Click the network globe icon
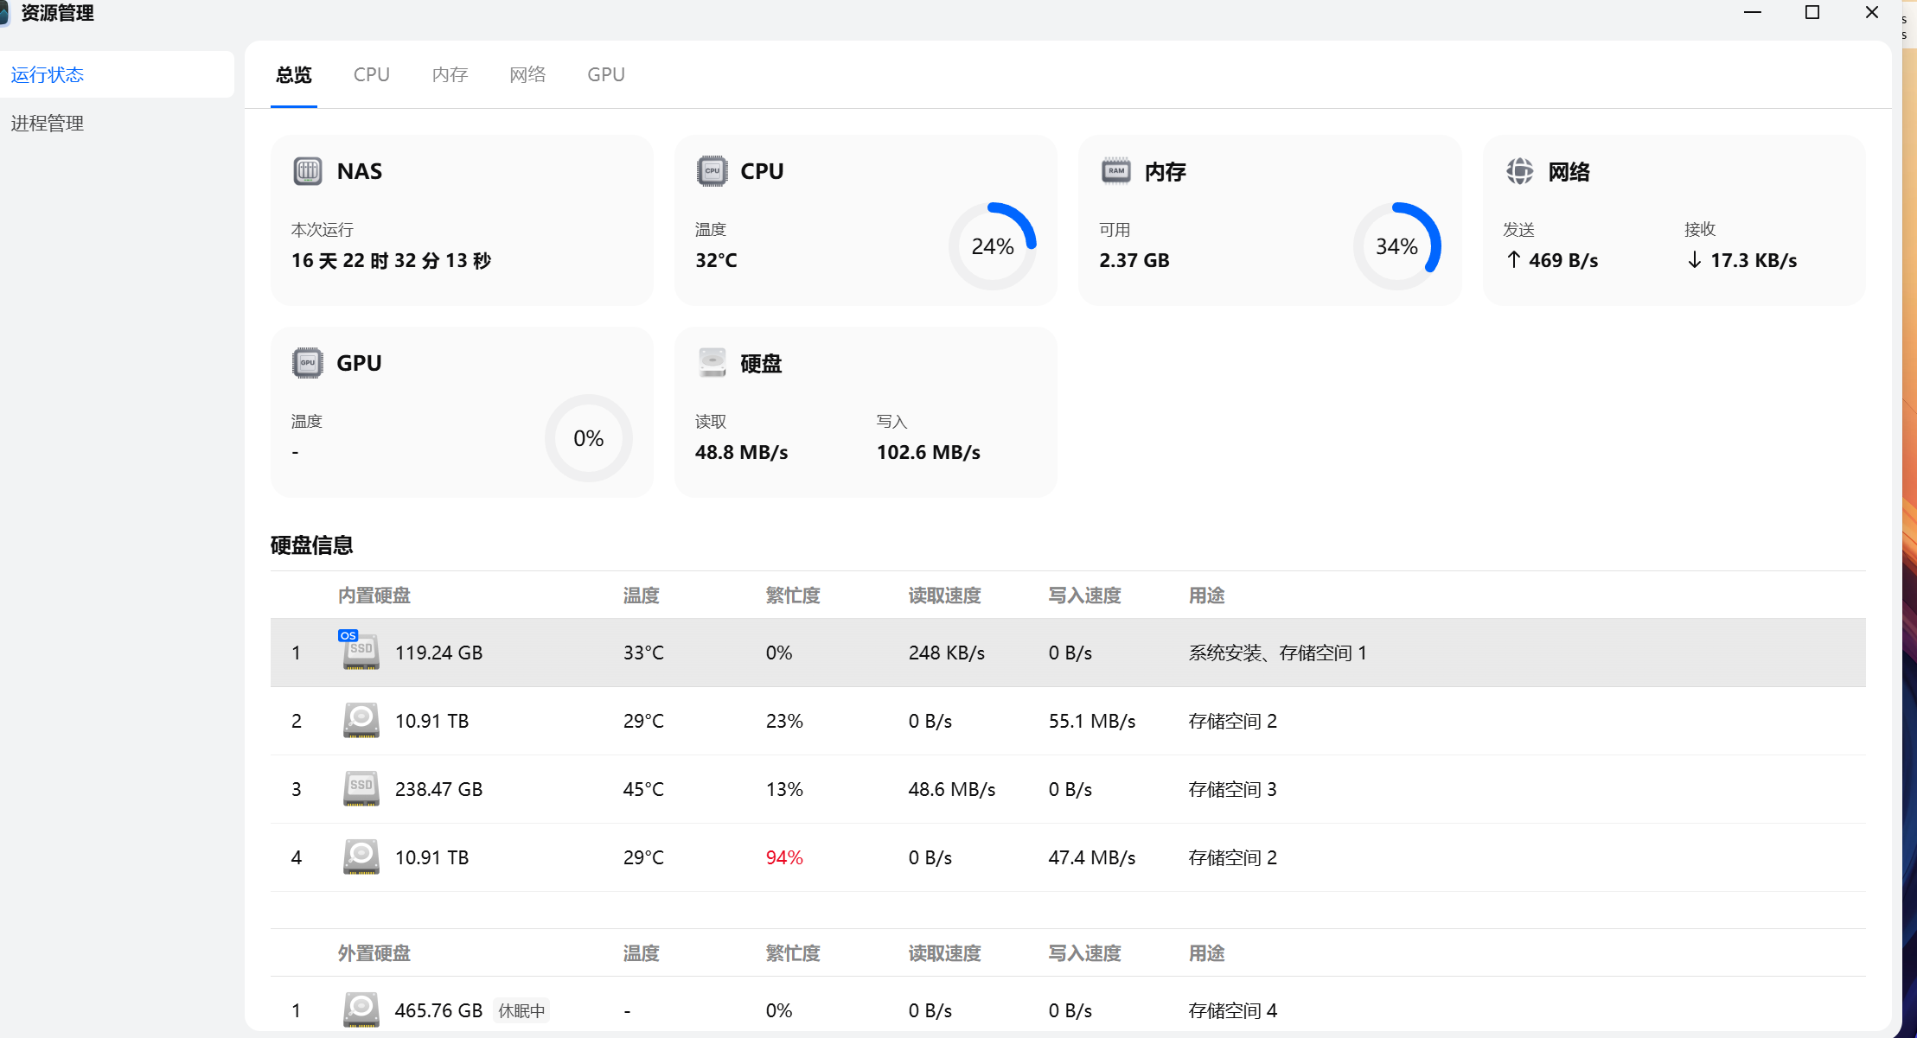The width and height of the screenshot is (1917, 1038). coord(1519,171)
